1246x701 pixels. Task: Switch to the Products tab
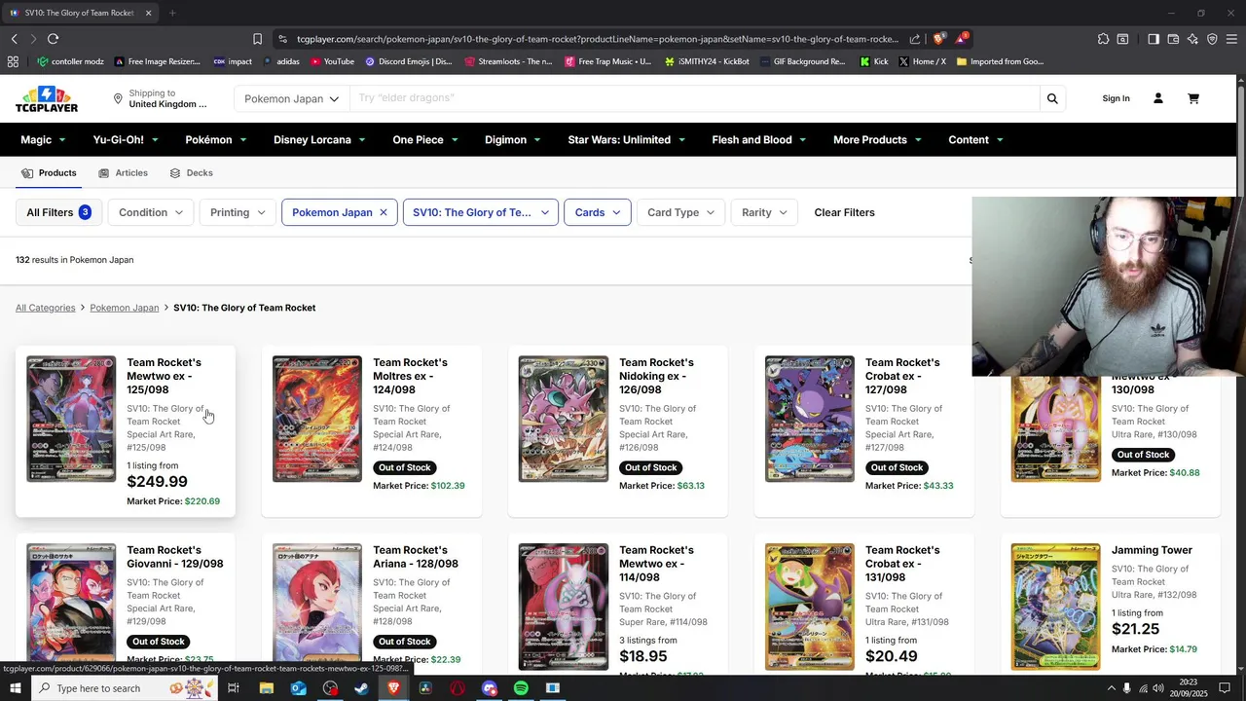[x=49, y=173]
